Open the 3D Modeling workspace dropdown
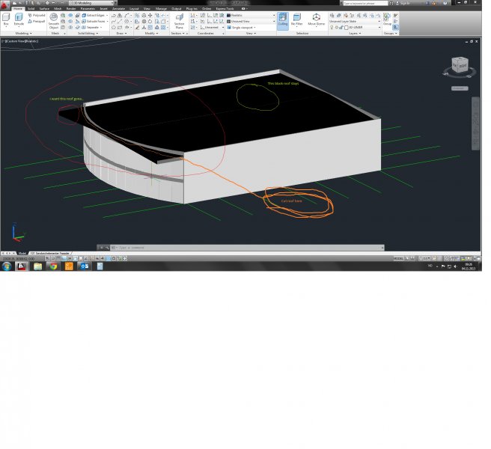 coord(86,3)
